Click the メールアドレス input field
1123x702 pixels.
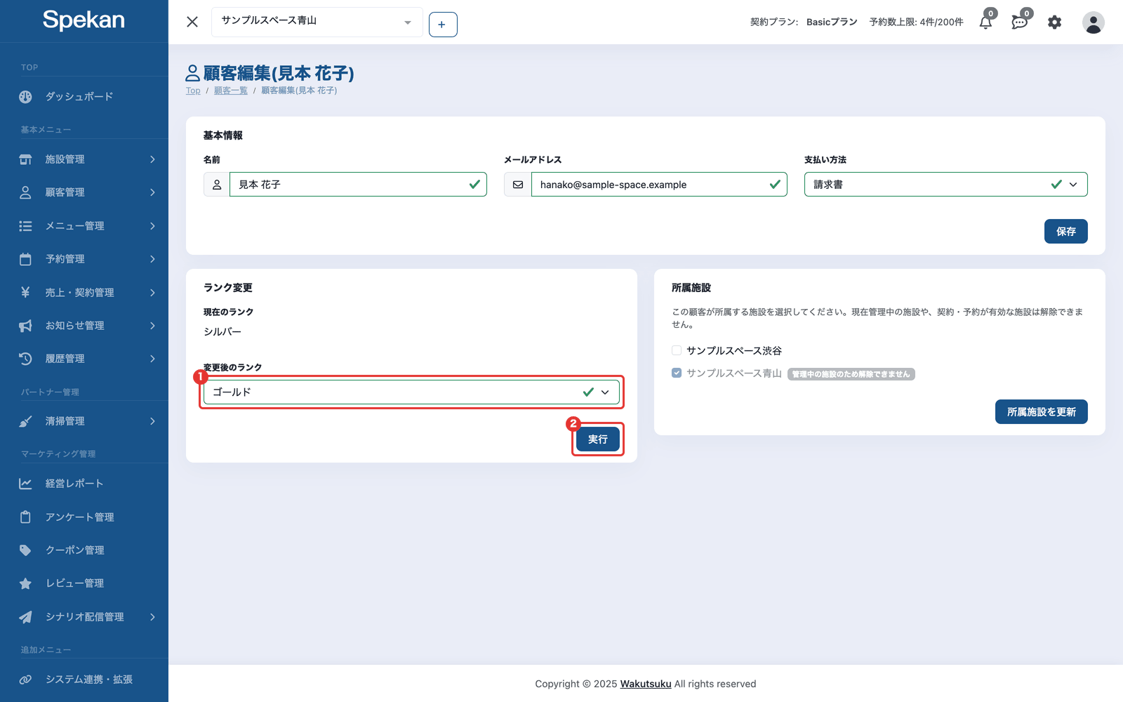[x=658, y=185]
